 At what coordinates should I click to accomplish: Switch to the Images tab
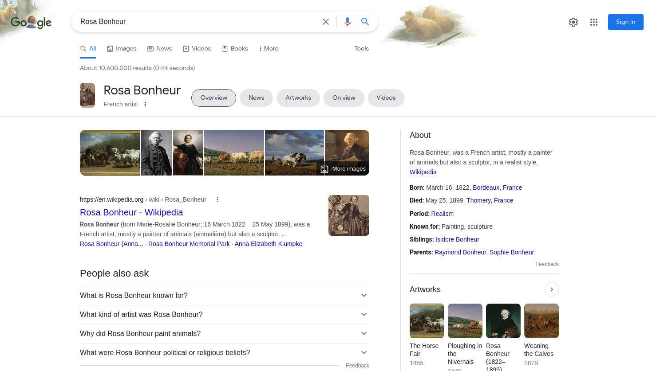122,49
